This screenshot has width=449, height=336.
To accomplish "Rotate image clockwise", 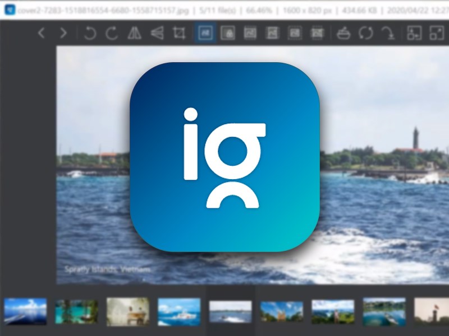I will click(x=112, y=33).
